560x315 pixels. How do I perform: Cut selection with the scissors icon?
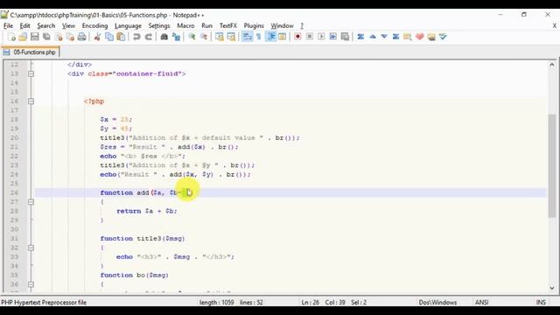point(97,37)
